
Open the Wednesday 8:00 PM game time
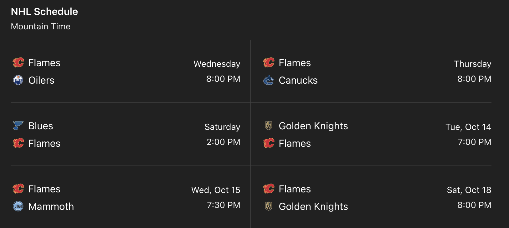[223, 79]
